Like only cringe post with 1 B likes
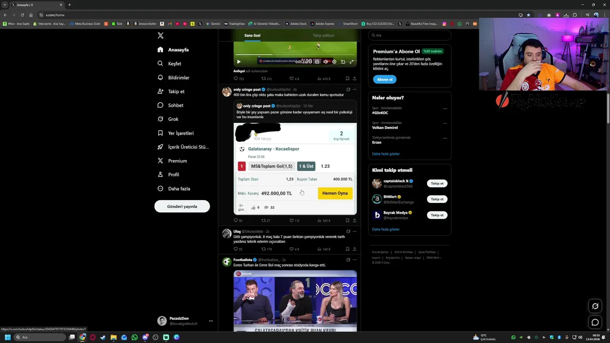The image size is (610, 343). [x=295, y=221]
